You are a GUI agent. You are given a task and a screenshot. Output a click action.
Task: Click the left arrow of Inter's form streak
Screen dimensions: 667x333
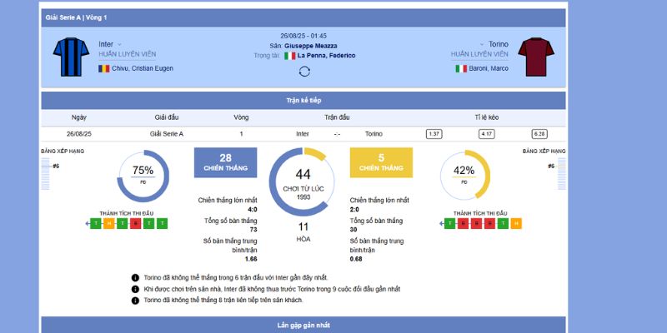[x=88, y=223]
